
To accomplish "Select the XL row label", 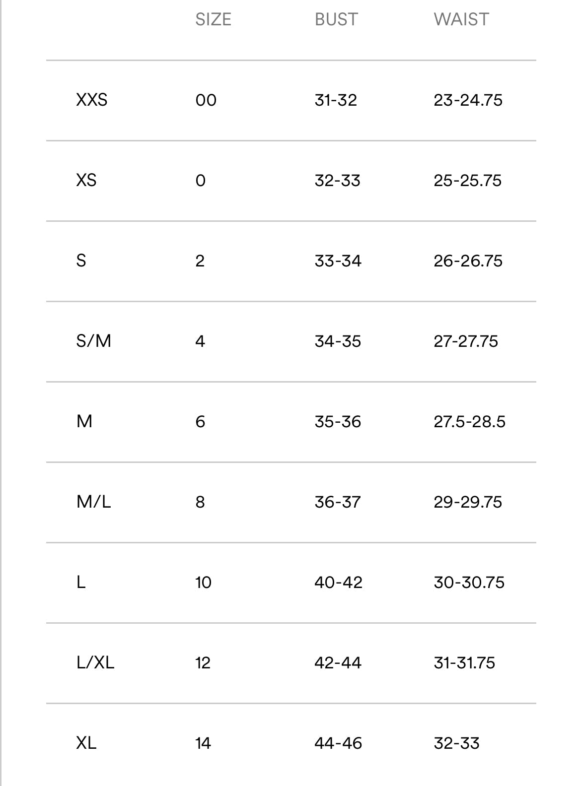I will 86,743.
